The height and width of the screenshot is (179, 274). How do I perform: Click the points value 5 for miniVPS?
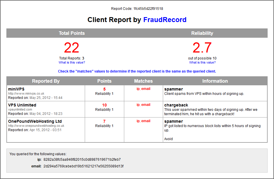click(104, 89)
